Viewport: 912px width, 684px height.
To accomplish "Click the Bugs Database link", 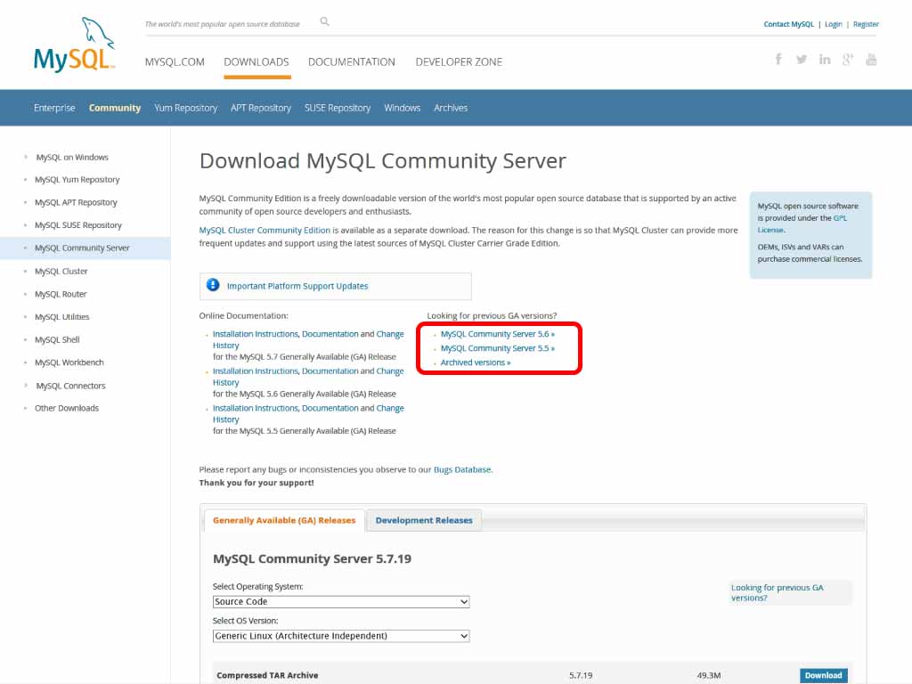I will click(x=462, y=469).
